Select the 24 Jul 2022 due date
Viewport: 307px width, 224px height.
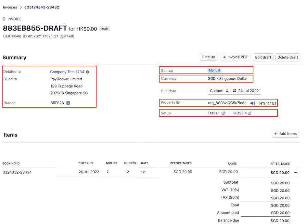point(248,91)
